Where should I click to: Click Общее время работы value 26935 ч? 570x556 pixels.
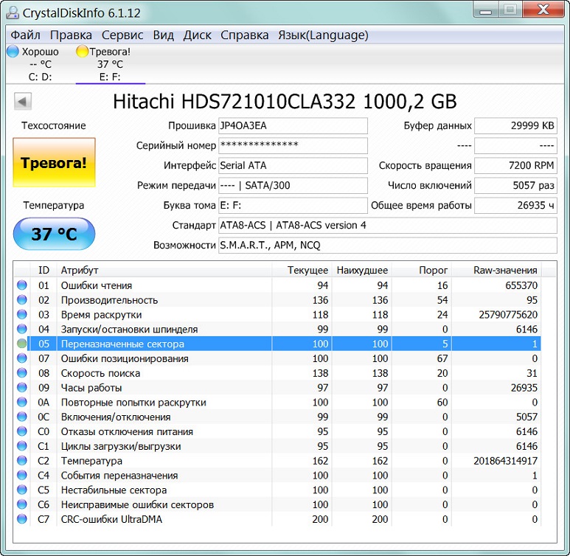(516, 206)
